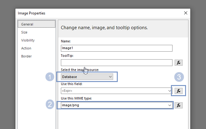Click the Use this MIME type: label

(x=76, y=98)
